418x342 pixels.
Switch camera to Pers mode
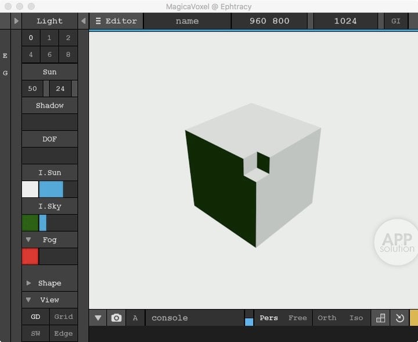click(x=269, y=318)
